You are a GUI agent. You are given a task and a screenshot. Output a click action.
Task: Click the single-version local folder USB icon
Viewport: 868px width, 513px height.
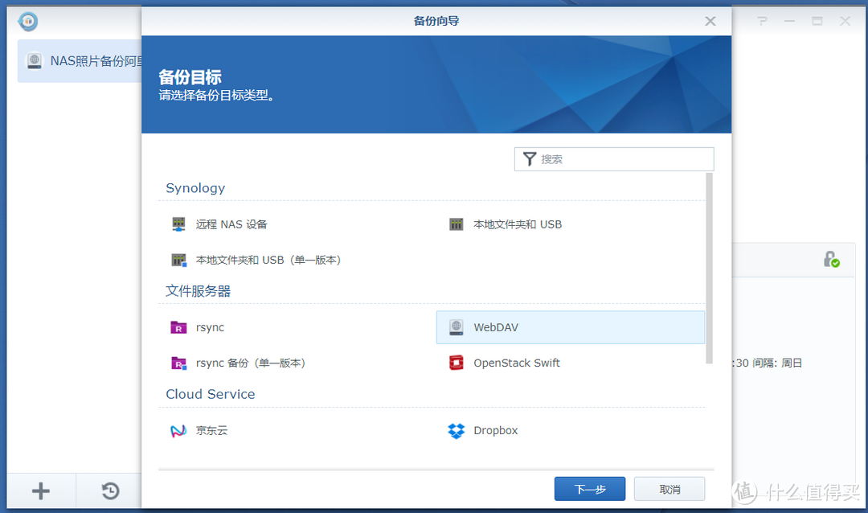tap(178, 260)
